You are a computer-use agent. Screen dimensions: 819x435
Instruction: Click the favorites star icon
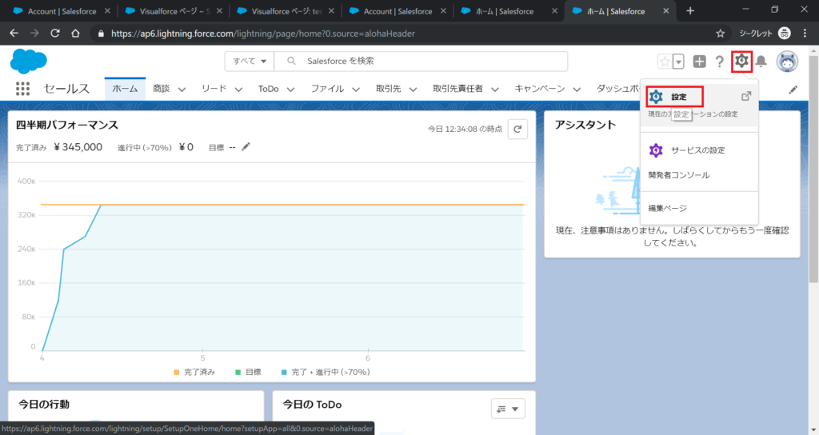pos(664,62)
